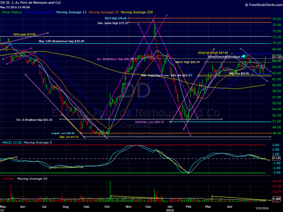This screenshot has width=283, height=212.
Task: Select the Moving Average 50 legend label
Action: (x=39, y=12)
